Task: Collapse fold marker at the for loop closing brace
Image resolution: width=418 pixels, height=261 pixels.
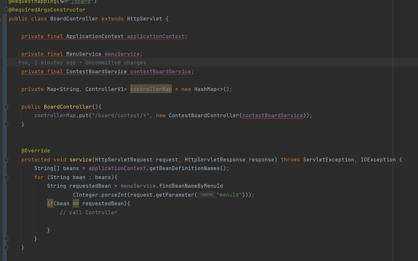Action: pos(6,239)
